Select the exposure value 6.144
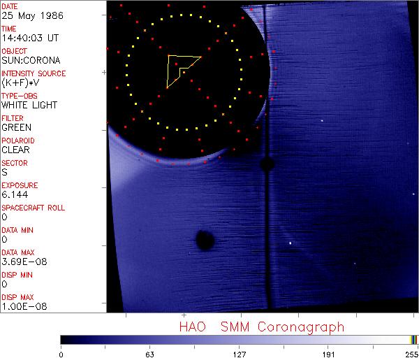 [x=14, y=194]
